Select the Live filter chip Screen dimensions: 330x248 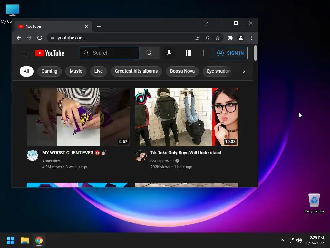click(99, 71)
